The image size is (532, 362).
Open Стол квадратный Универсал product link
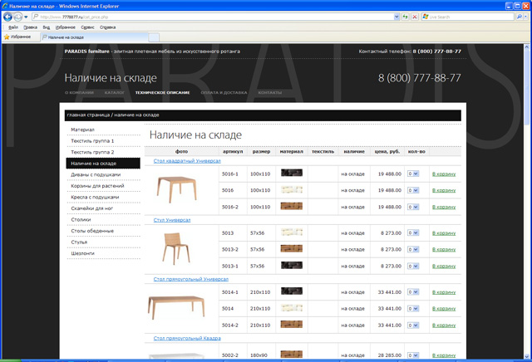pos(187,161)
